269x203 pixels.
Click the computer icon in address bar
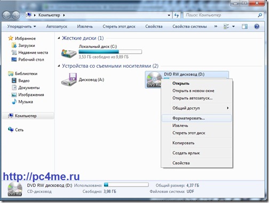[x=29, y=15]
